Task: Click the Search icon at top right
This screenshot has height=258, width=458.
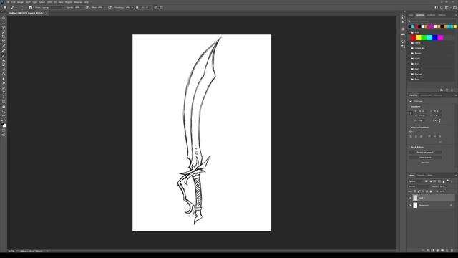Action: 441,8
